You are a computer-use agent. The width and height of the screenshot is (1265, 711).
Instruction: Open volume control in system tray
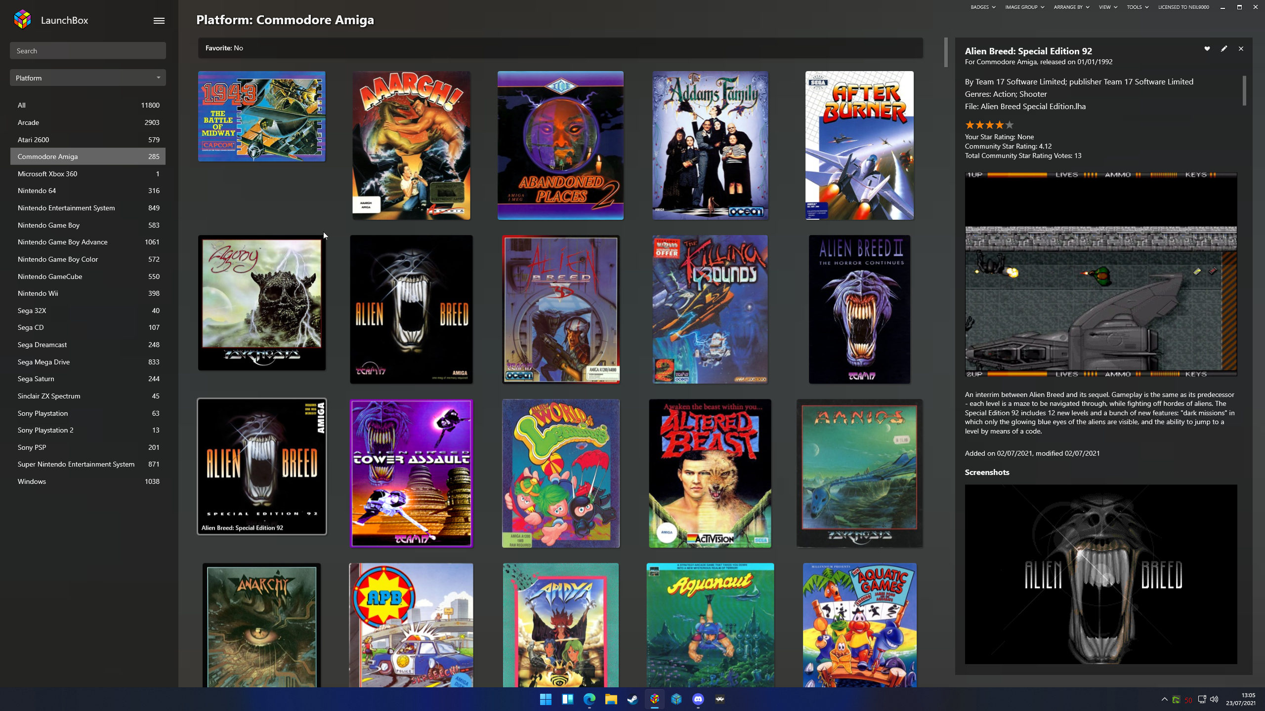coord(1214,699)
